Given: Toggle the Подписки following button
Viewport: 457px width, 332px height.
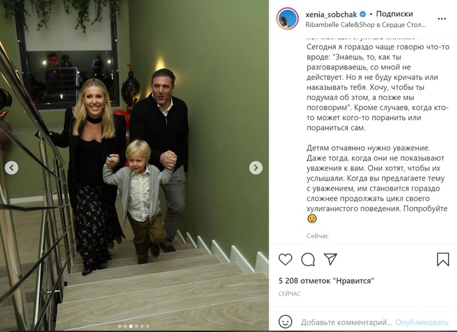Looking at the screenshot, I should point(394,14).
